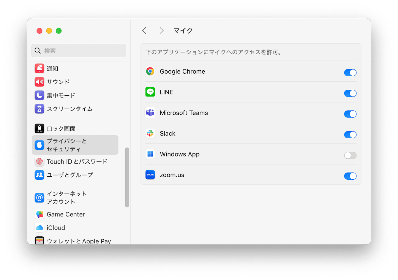Viewport: 398px width, 280px height.
Task: Click the マイク page title
Action: tap(183, 31)
